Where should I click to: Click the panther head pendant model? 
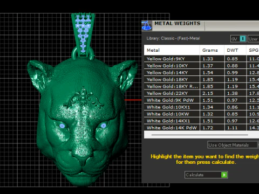pos(82,122)
